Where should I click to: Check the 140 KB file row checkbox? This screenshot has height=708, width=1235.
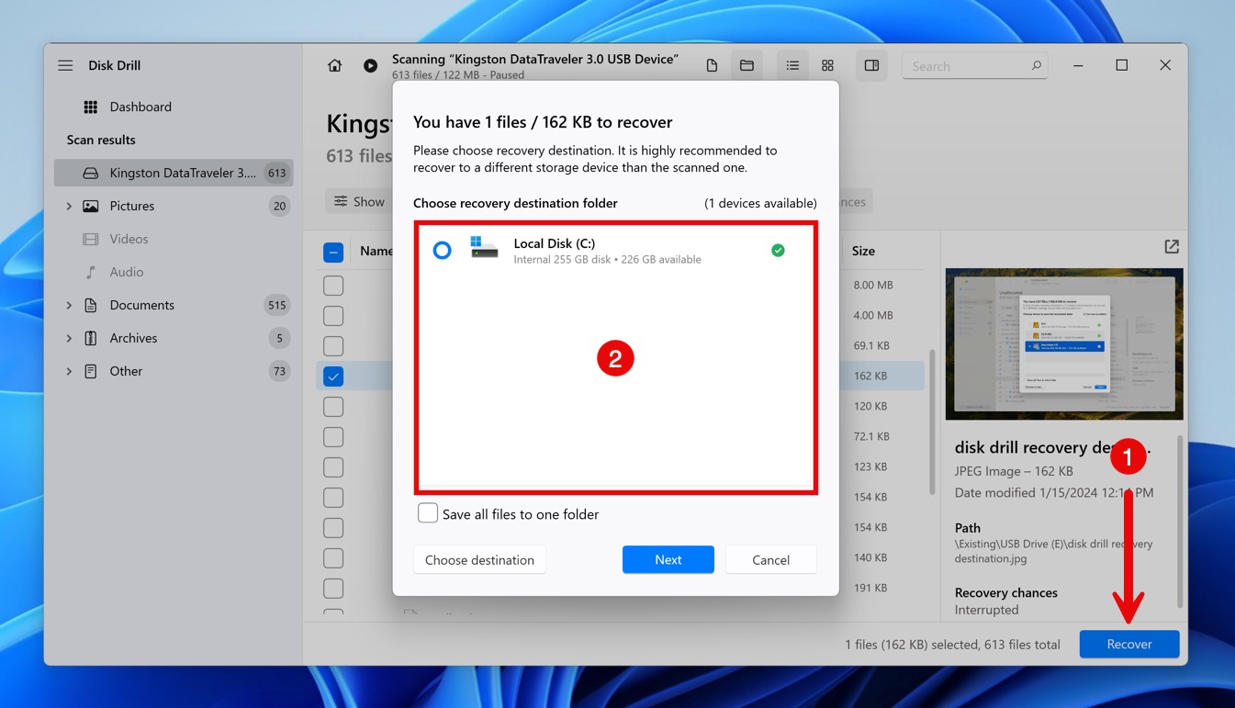coord(333,558)
